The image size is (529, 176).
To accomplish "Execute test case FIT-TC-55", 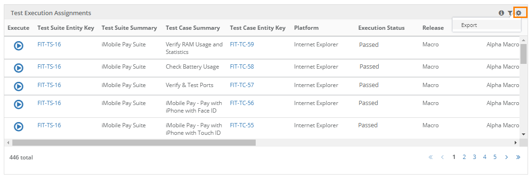I will tap(19, 127).
